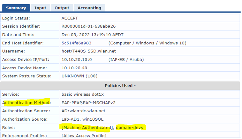Click authorization source Lab-AD1, win10SQL
Screen dimensions: 242x139
(x=83, y=119)
